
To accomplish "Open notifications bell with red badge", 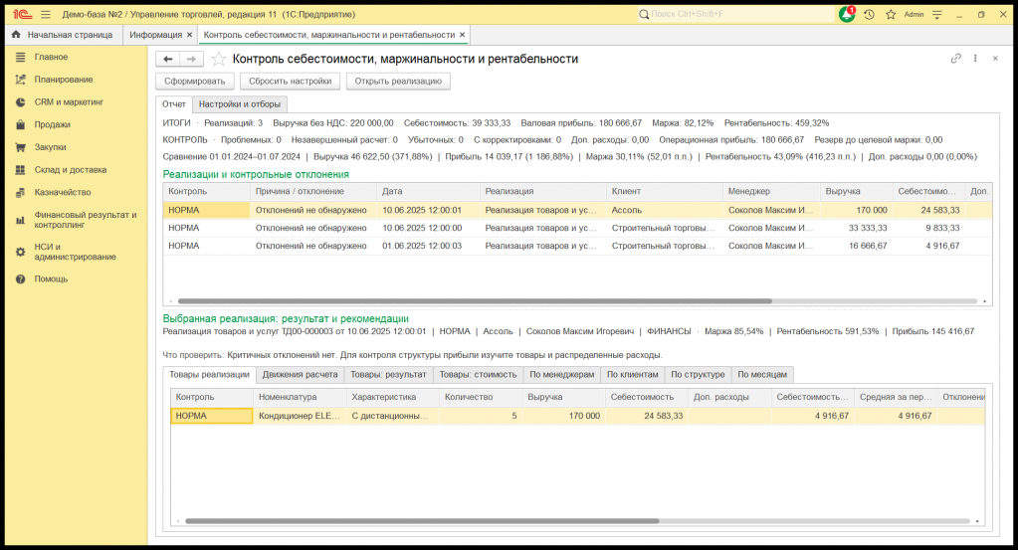I will (x=847, y=14).
